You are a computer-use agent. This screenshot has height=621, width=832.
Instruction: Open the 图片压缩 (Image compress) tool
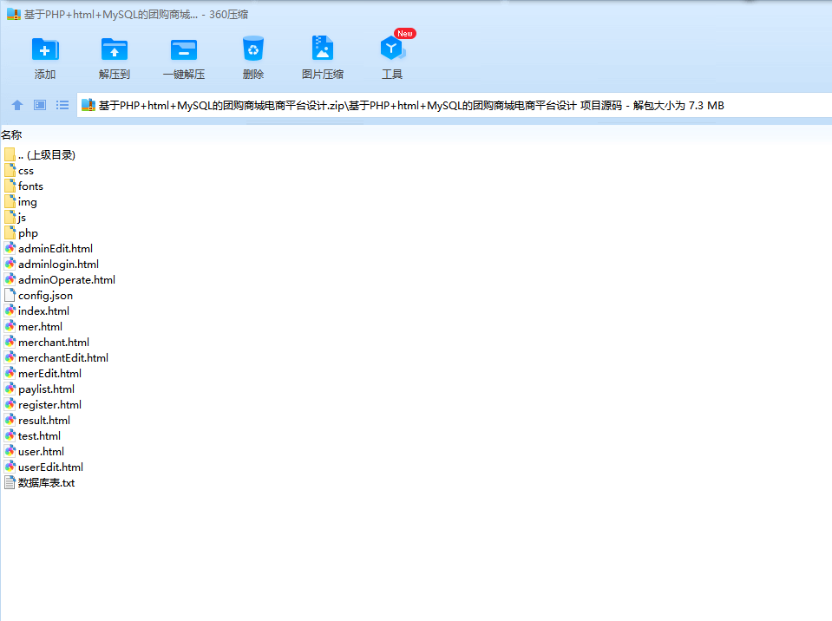click(322, 49)
